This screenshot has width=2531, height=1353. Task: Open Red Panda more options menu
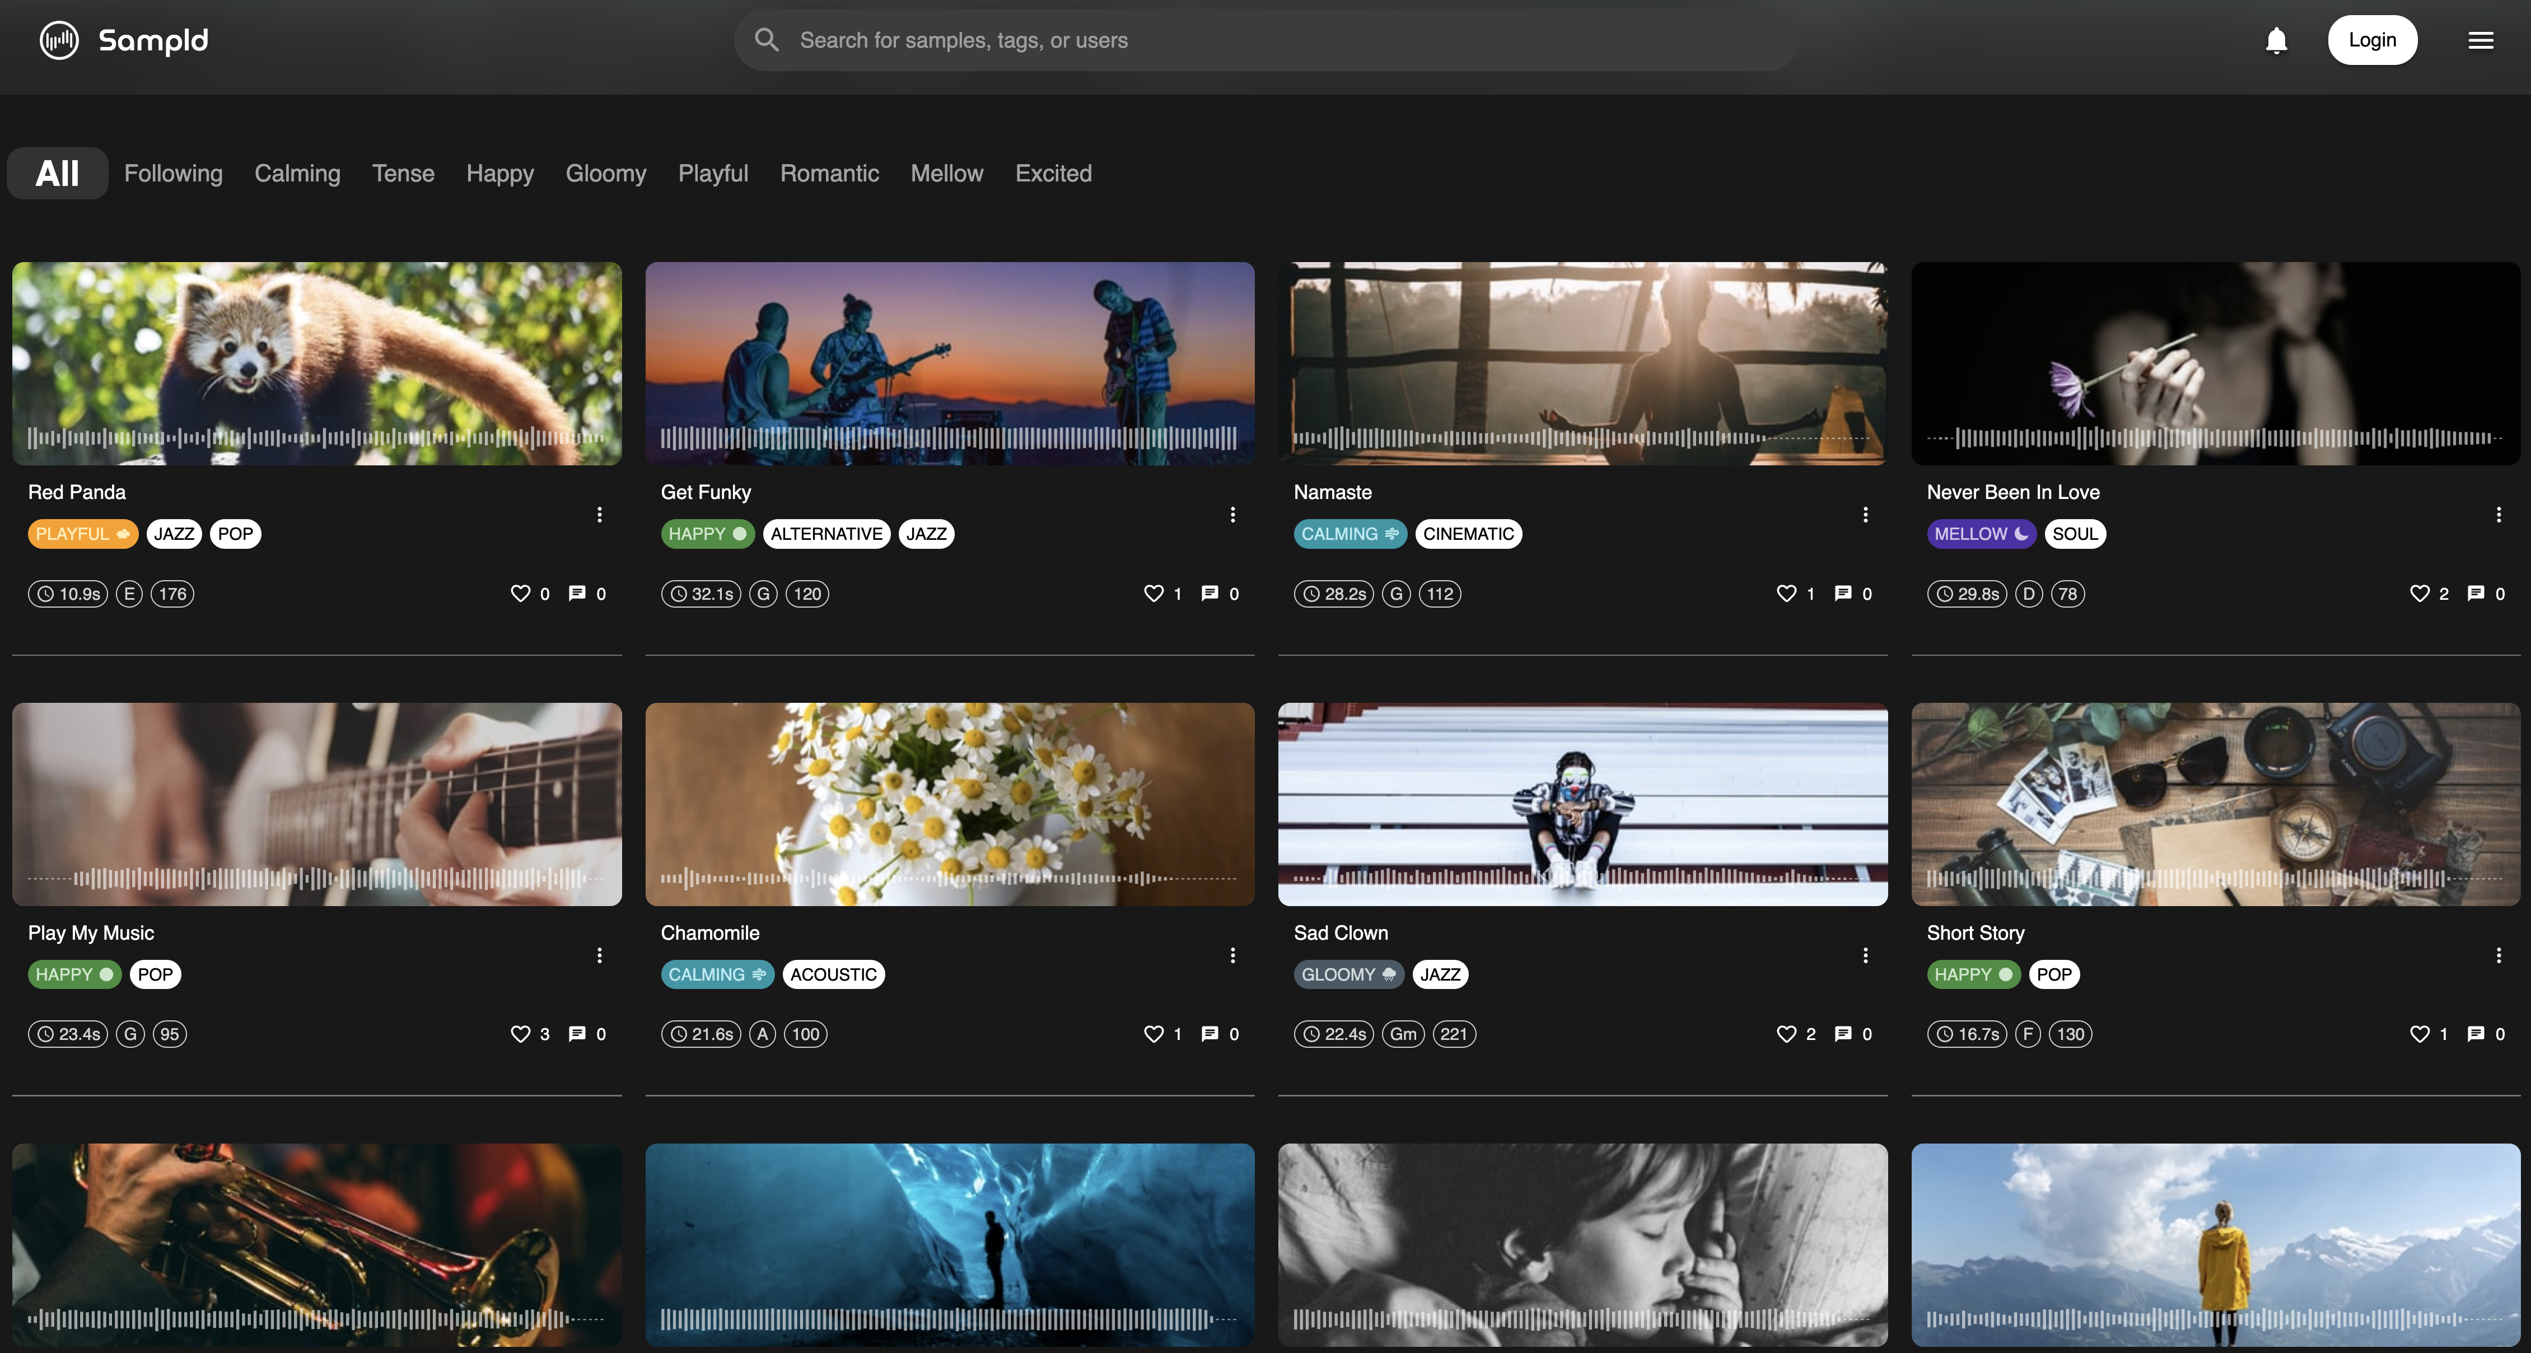tap(599, 515)
